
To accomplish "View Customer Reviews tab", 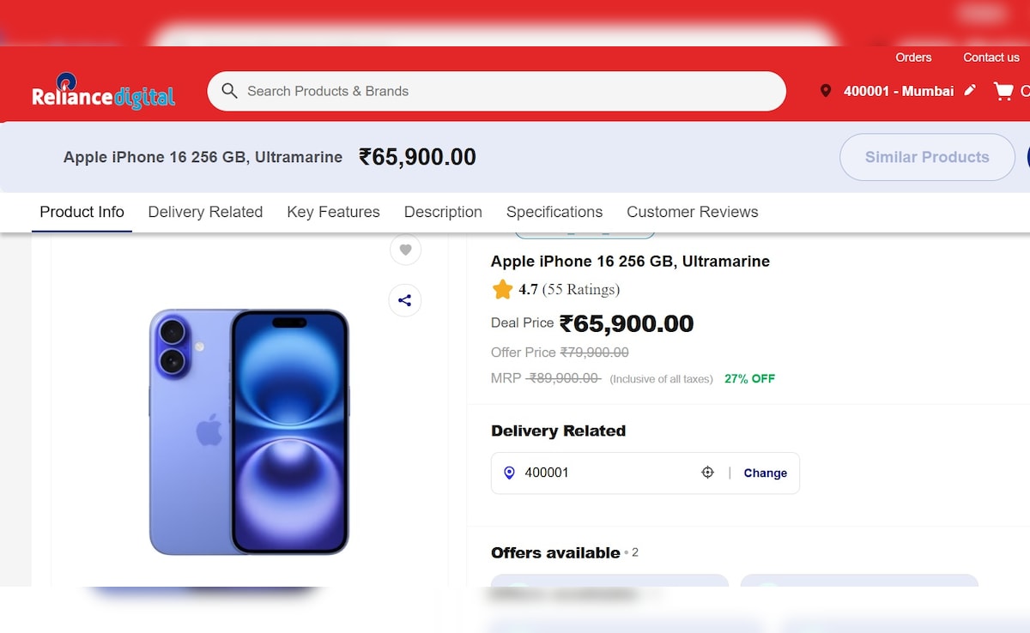I will coord(692,212).
